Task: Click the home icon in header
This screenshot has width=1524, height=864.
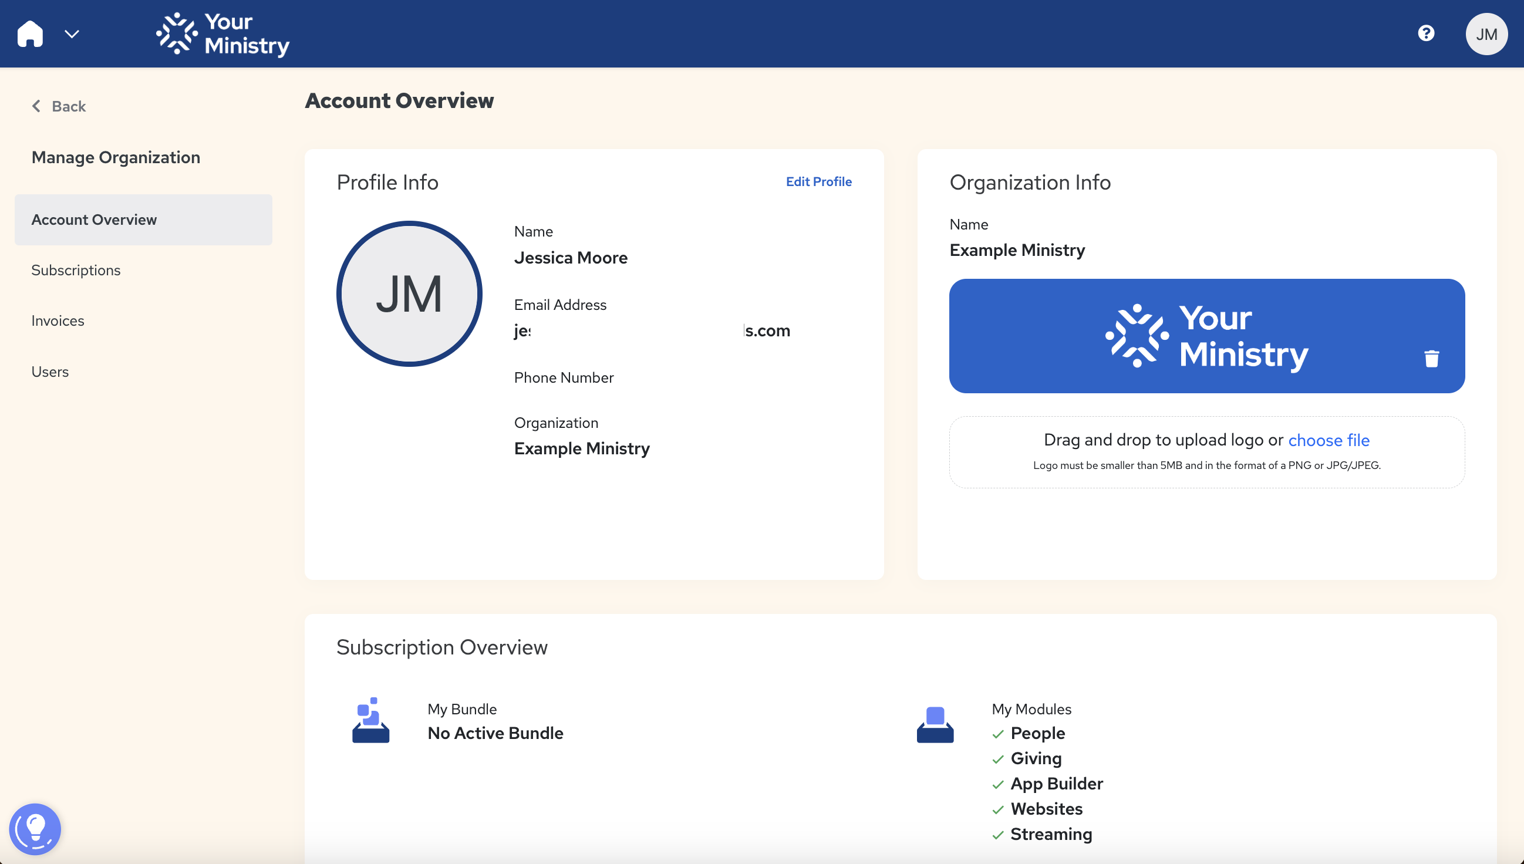Action: click(x=30, y=34)
